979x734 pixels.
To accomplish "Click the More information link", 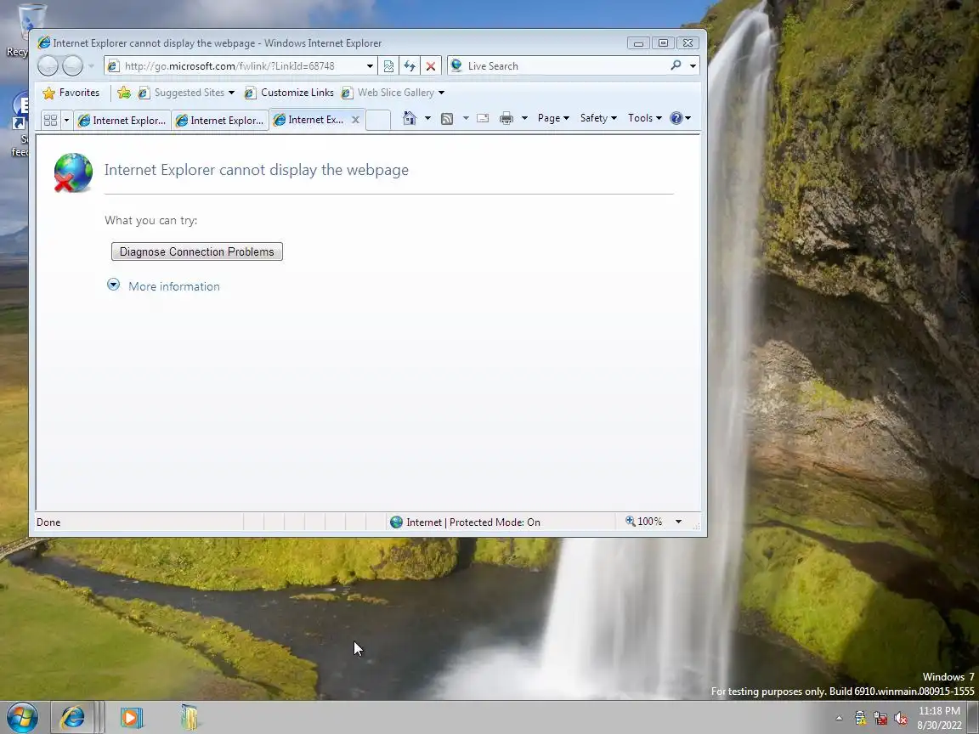I will tap(174, 286).
